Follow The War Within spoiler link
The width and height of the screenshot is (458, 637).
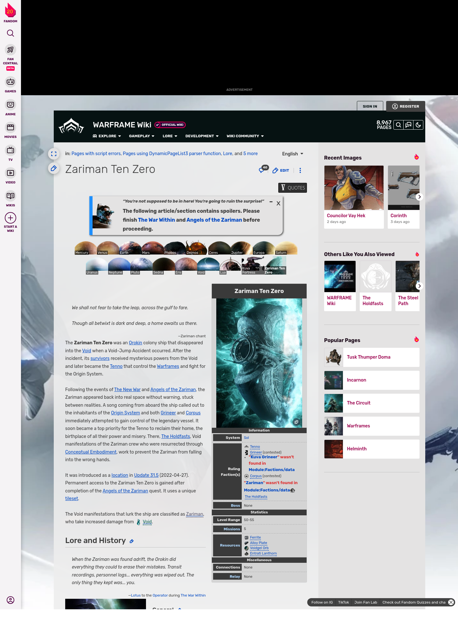[x=156, y=220]
